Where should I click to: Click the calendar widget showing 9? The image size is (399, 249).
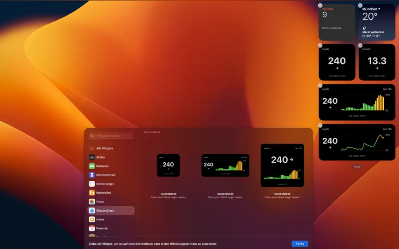tap(337, 22)
